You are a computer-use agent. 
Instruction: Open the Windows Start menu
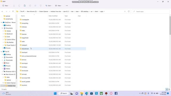pyautogui.click(x=55, y=93)
